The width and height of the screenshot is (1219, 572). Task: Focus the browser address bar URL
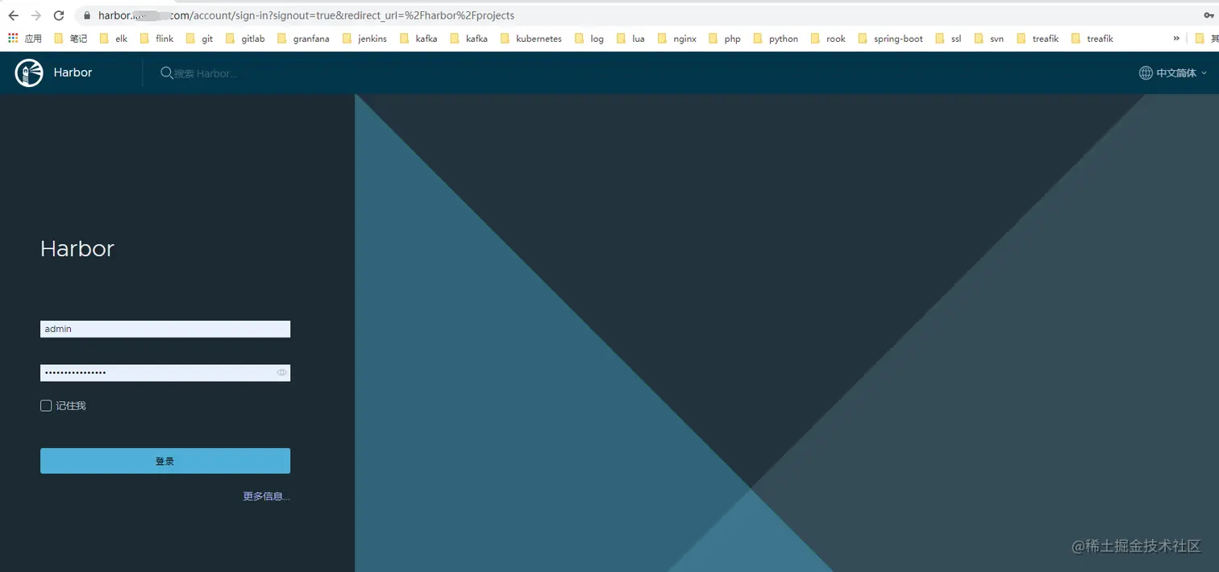306,15
